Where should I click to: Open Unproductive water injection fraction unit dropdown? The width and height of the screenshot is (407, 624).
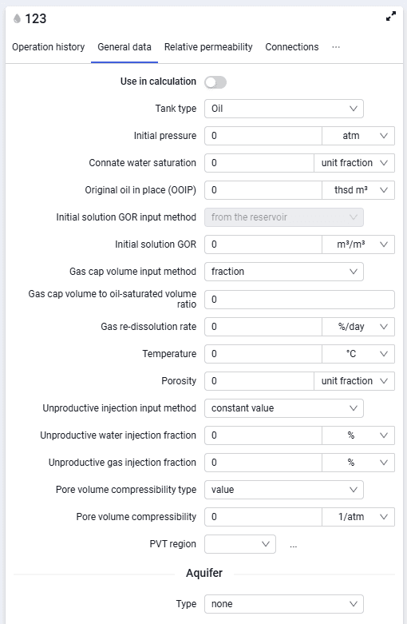click(358, 435)
